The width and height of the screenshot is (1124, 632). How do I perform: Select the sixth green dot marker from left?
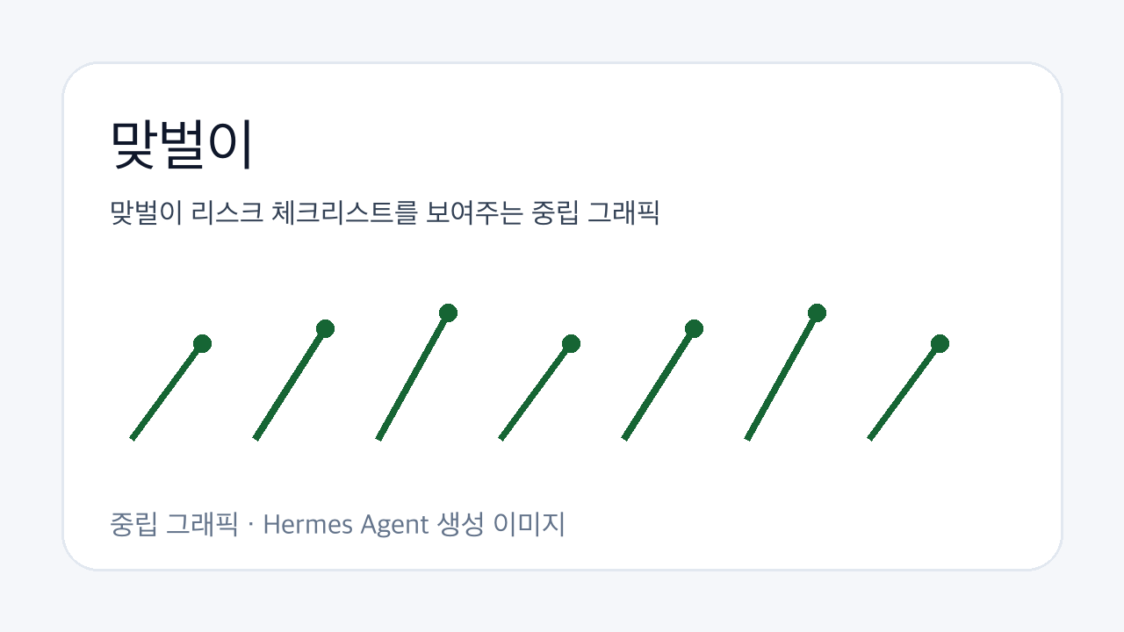817,312
